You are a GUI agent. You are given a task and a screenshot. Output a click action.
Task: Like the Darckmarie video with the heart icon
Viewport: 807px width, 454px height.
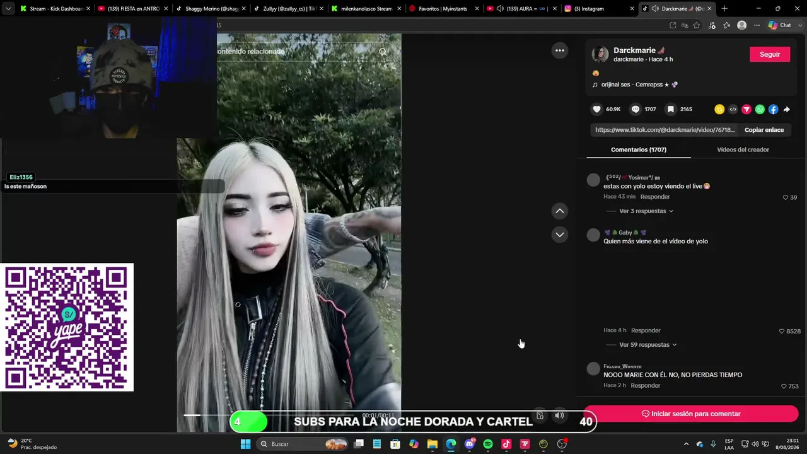(596, 109)
